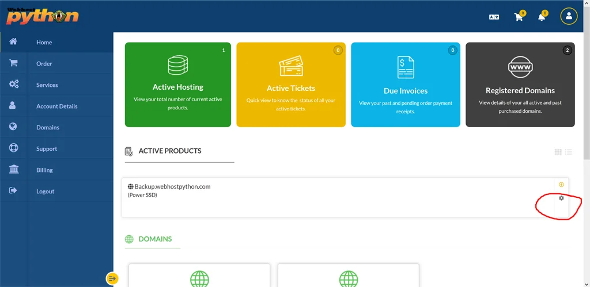Open settings gear for Backup.webhostpython.com product

point(561,198)
